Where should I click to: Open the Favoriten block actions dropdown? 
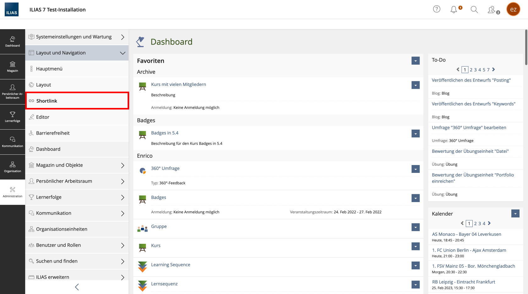coord(415,61)
